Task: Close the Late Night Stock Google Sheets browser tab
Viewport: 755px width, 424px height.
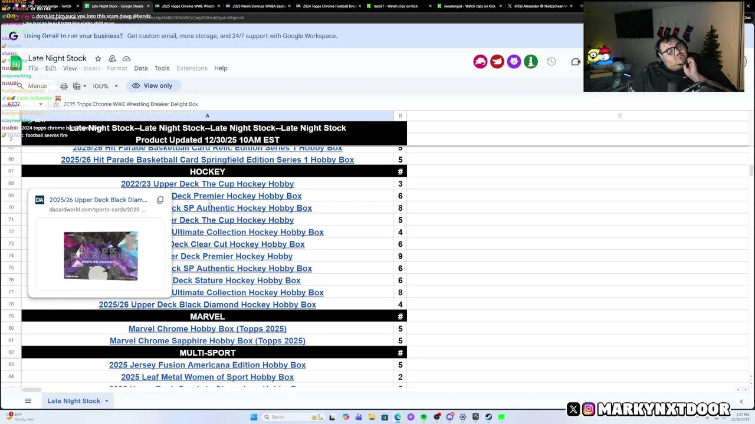Action: pos(148,6)
